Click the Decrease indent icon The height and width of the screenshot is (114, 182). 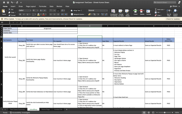[62, 14]
